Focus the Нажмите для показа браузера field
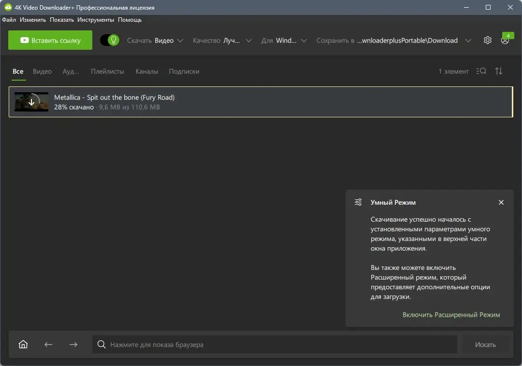 tap(275, 344)
